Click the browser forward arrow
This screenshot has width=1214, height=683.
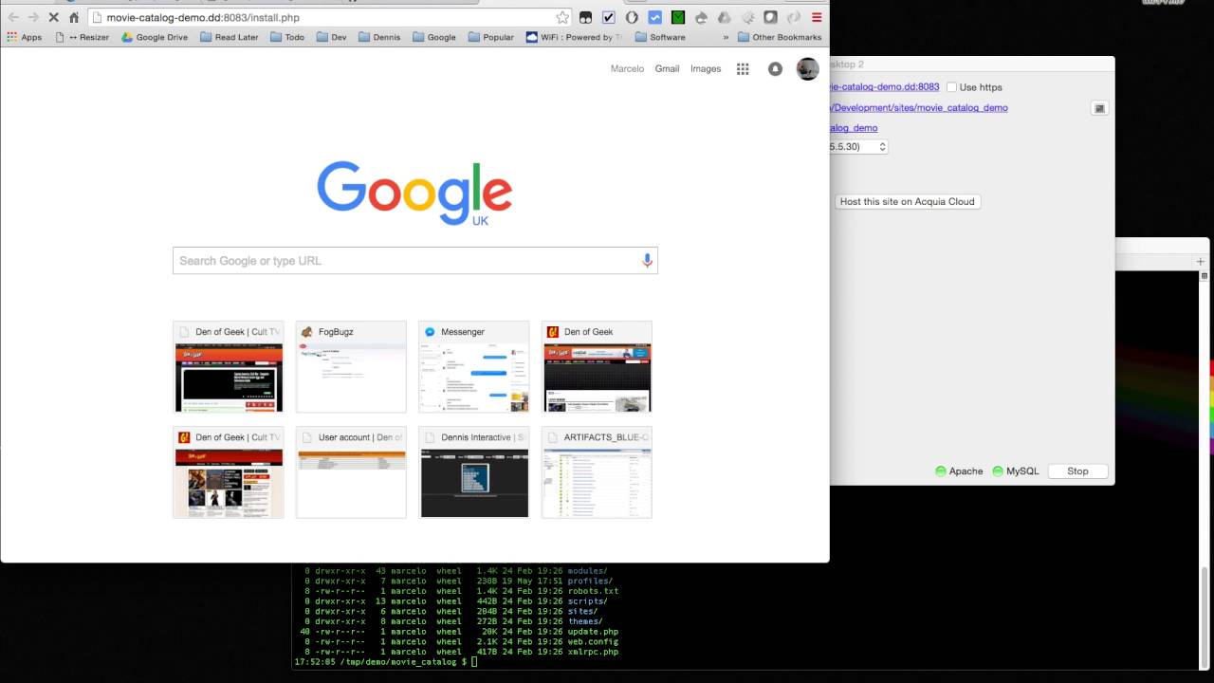(x=33, y=17)
